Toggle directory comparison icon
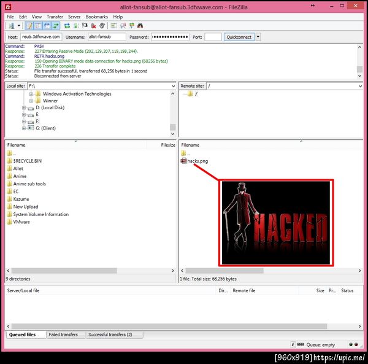 pos(123,26)
